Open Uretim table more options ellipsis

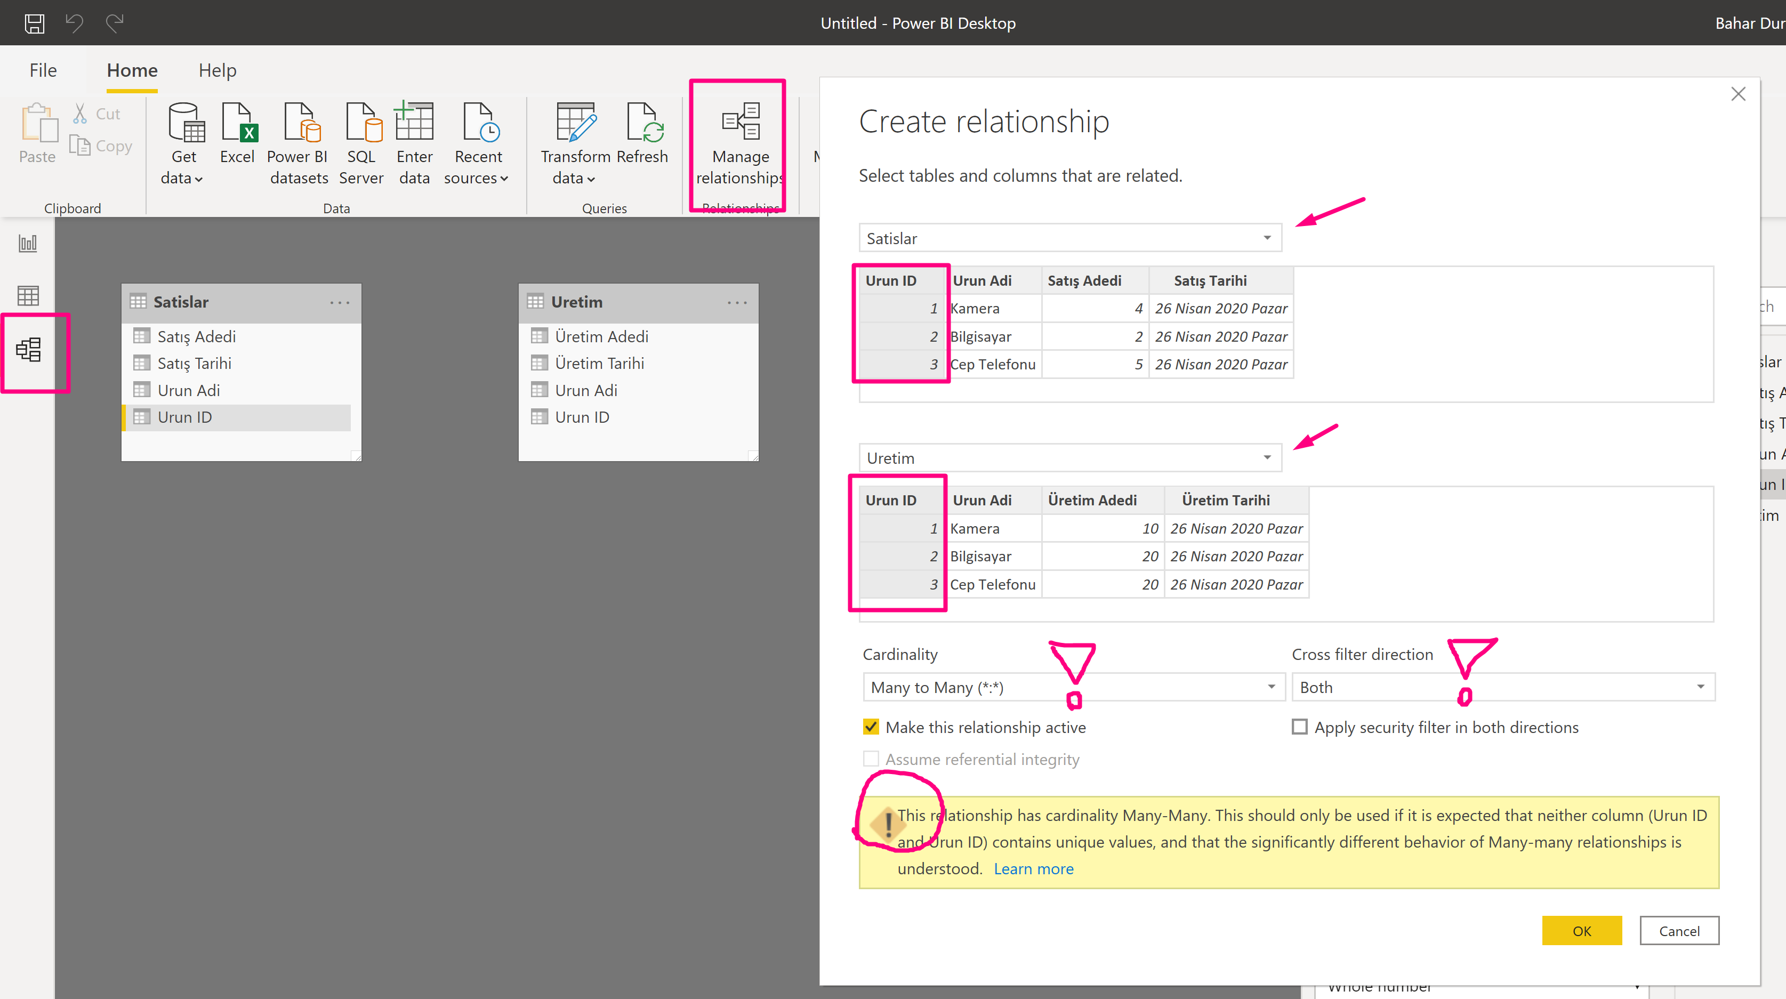pyautogui.click(x=737, y=302)
